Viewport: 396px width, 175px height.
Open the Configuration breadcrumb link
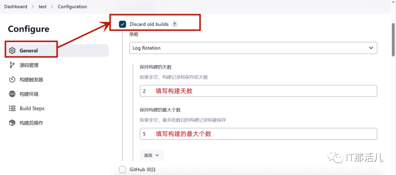click(x=73, y=7)
